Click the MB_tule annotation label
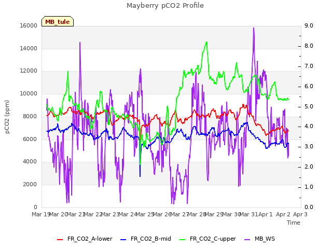 coord(58,22)
